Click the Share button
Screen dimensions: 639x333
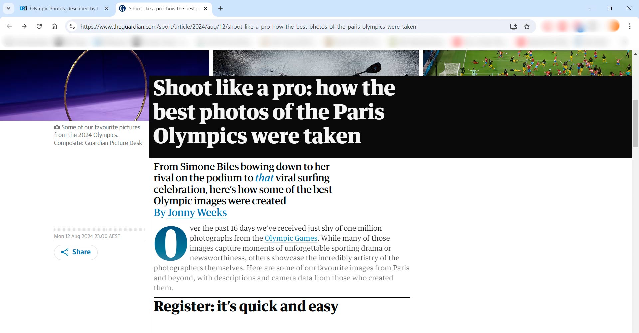76,252
